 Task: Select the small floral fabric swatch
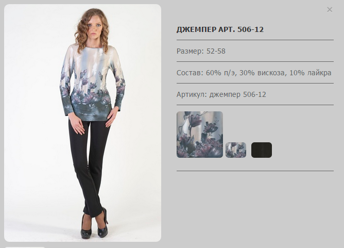(x=236, y=150)
